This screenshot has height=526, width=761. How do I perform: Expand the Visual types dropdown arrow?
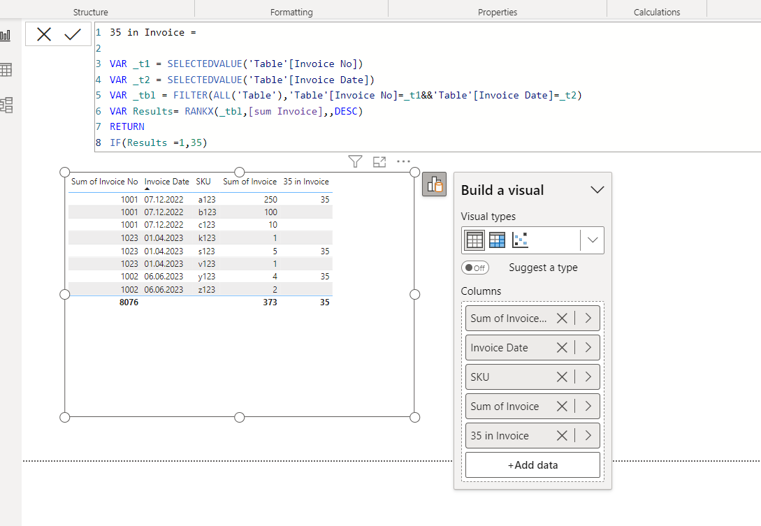click(593, 240)
